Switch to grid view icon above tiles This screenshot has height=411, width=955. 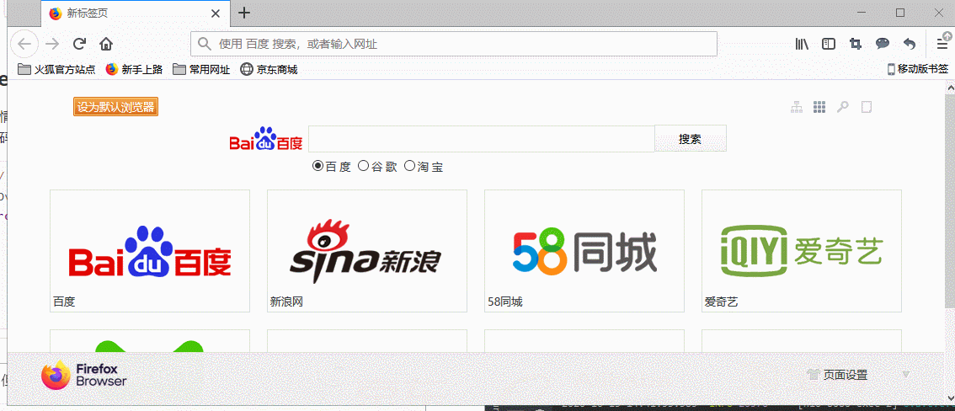click(x=819, y=107)
